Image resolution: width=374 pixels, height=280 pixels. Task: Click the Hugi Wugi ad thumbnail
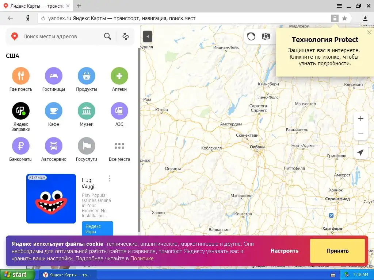(x=51, y=199)
